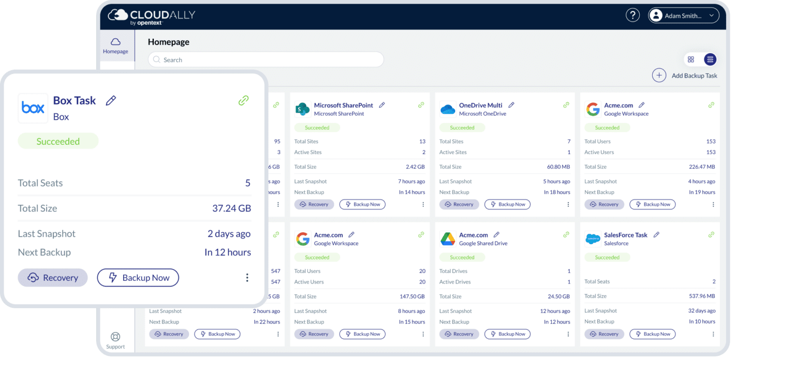Click inside the Search field
This screenshot has height=377, width=795.
coord(265,59)
